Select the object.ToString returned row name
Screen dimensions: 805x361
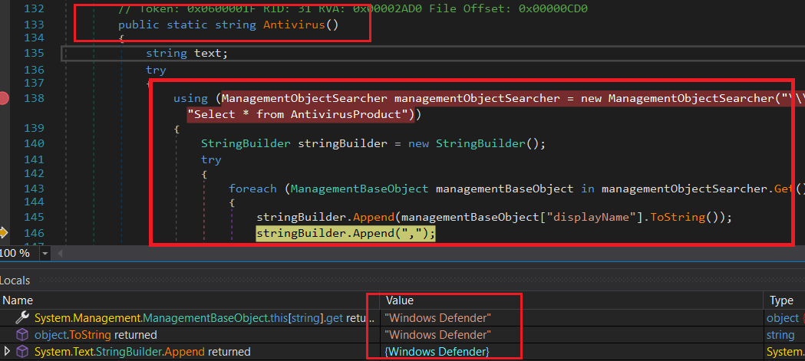95,335
